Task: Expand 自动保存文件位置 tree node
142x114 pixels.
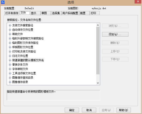Action: pos(10,30)
